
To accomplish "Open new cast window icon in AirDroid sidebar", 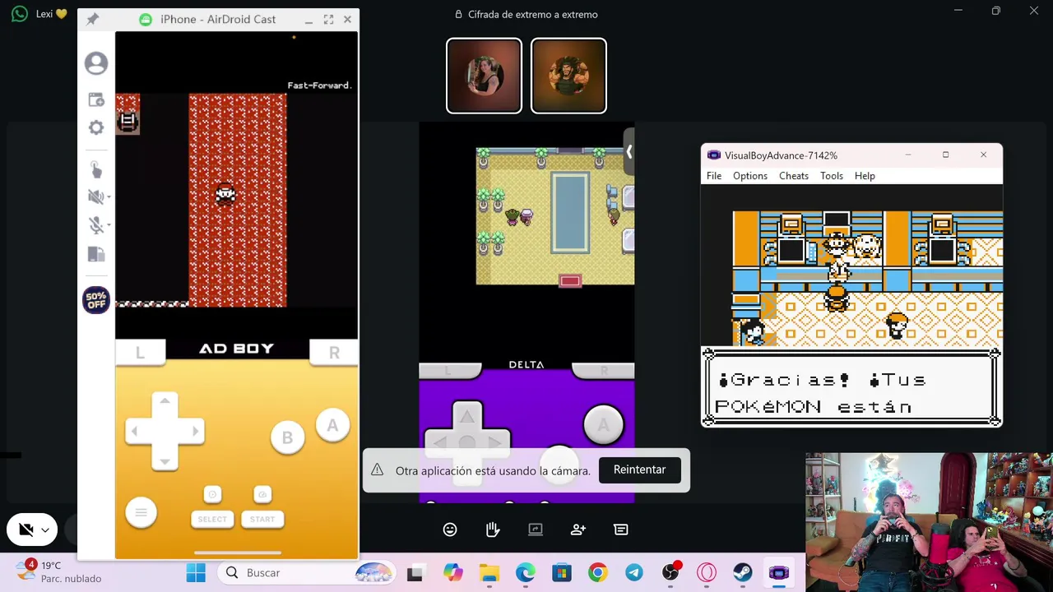I will click(96, 99).
